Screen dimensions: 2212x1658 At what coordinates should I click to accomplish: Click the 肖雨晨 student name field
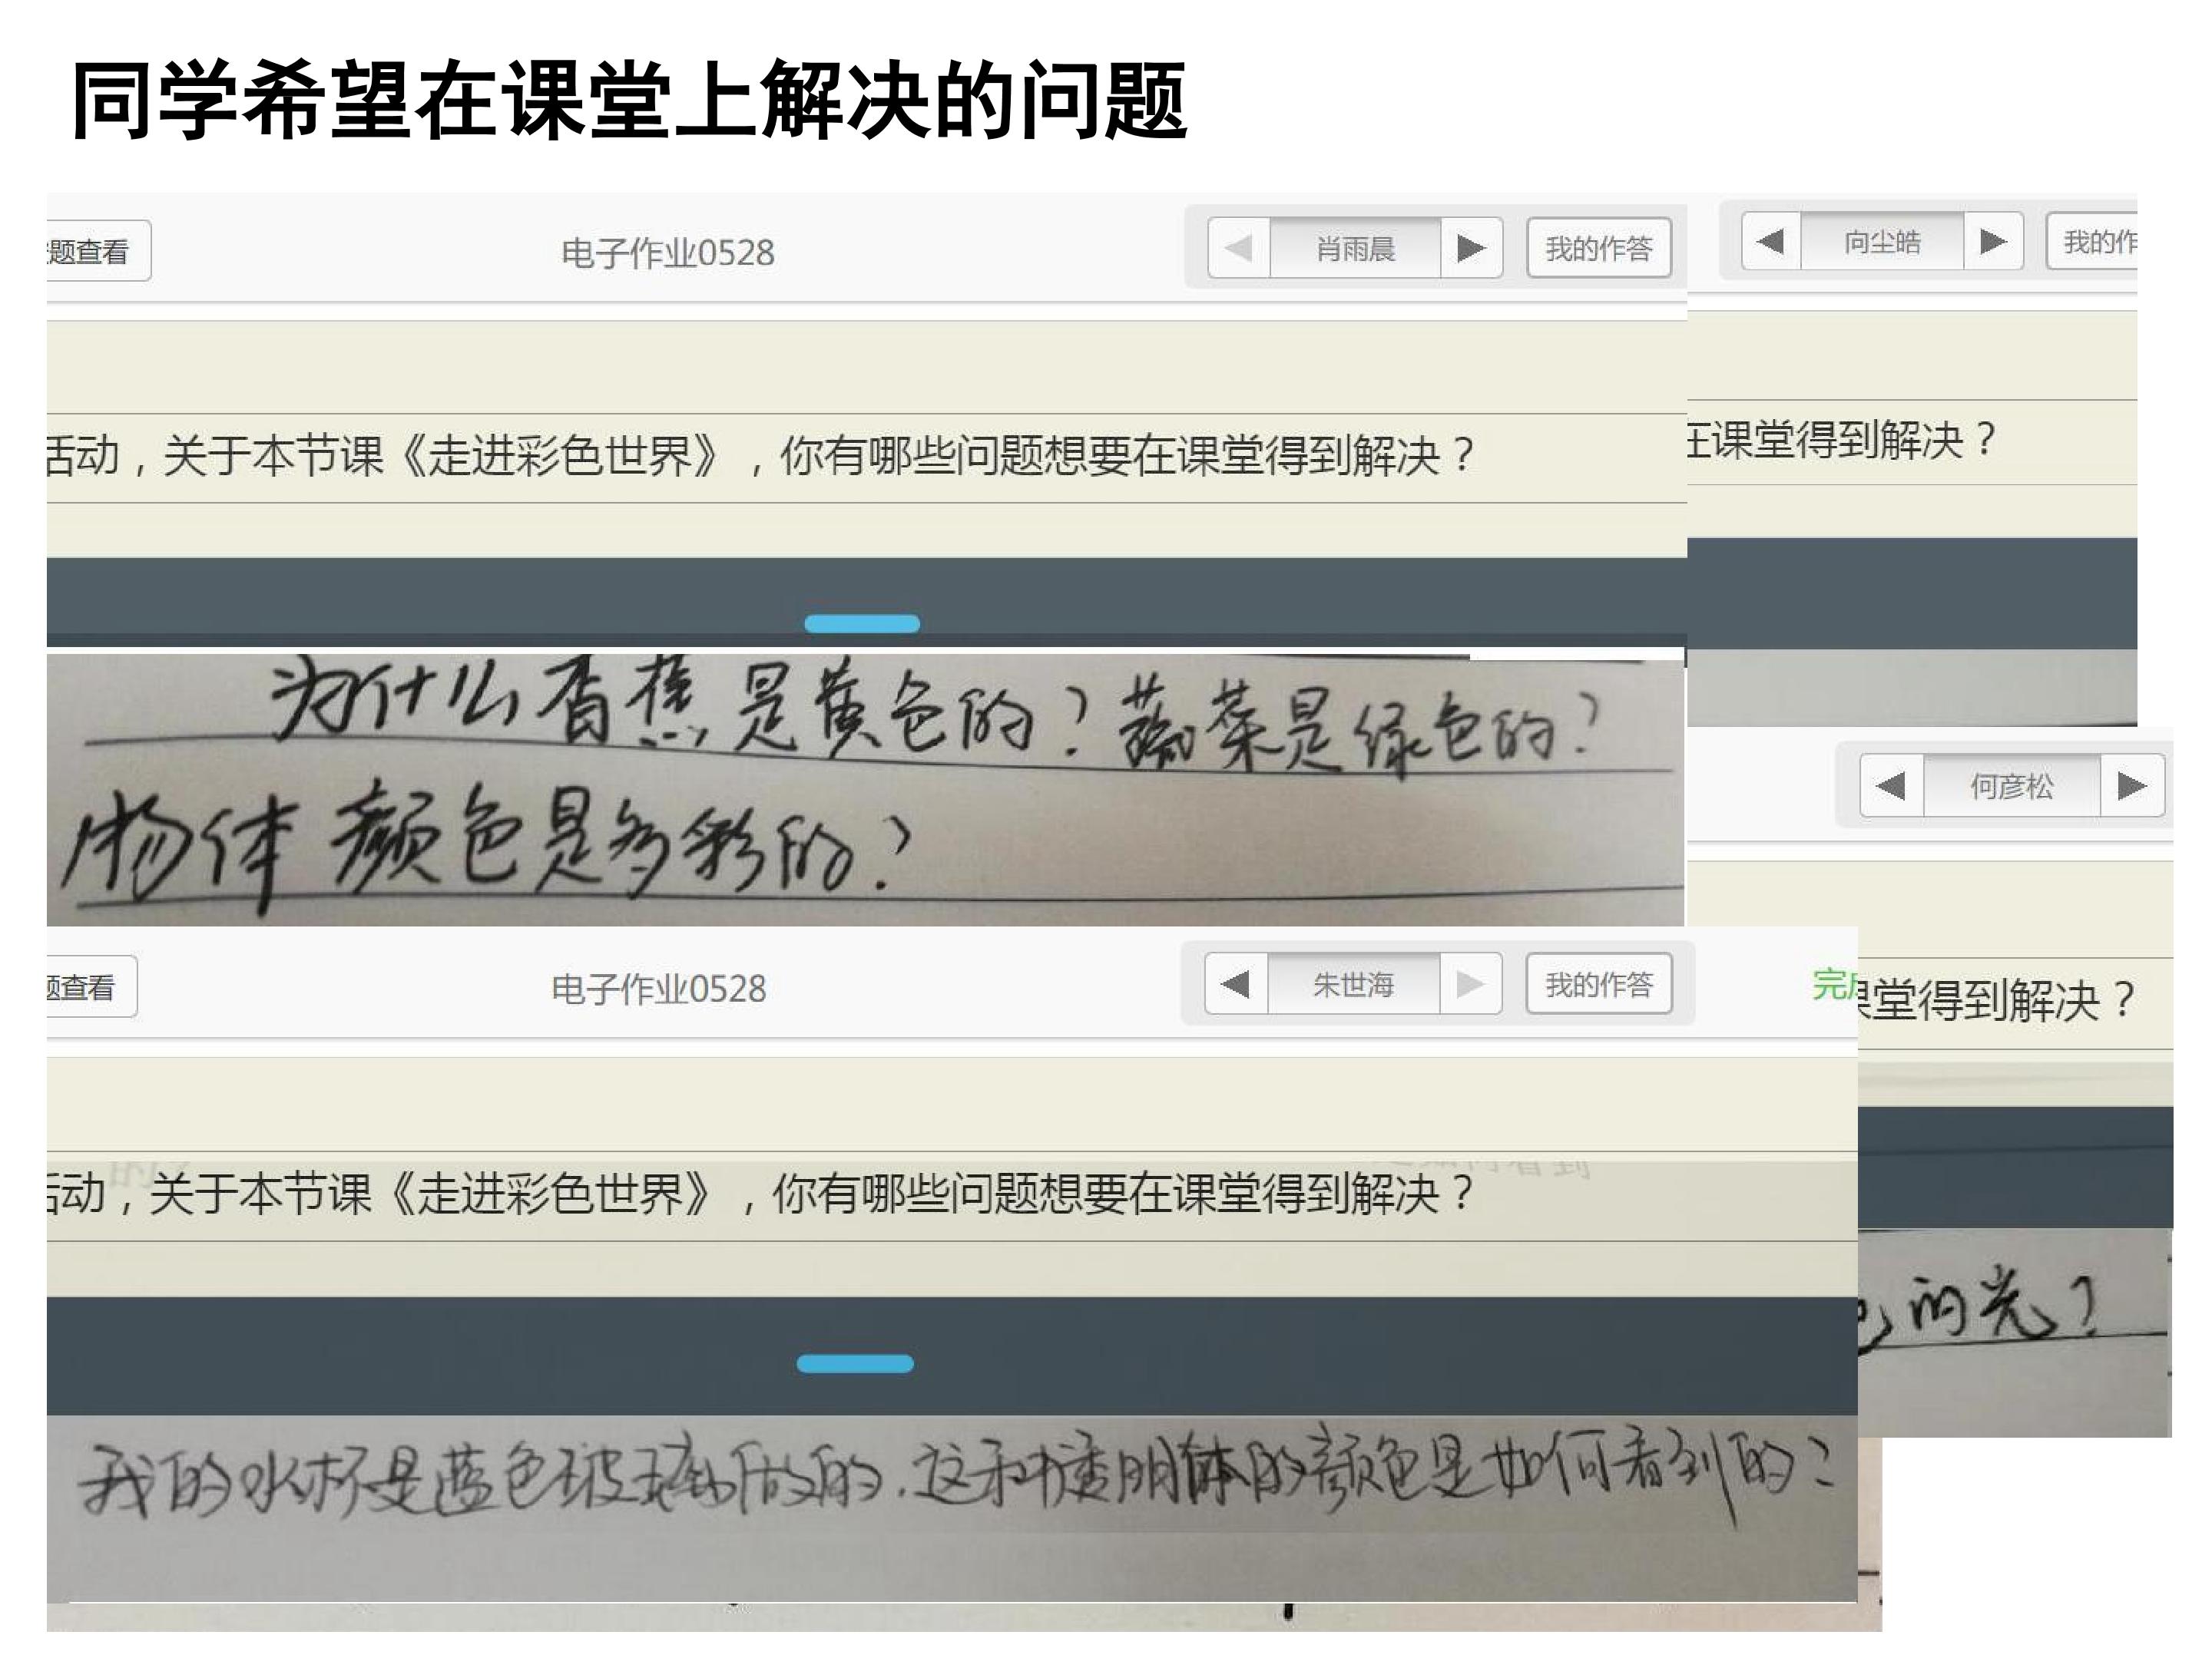coord(1355,248)
